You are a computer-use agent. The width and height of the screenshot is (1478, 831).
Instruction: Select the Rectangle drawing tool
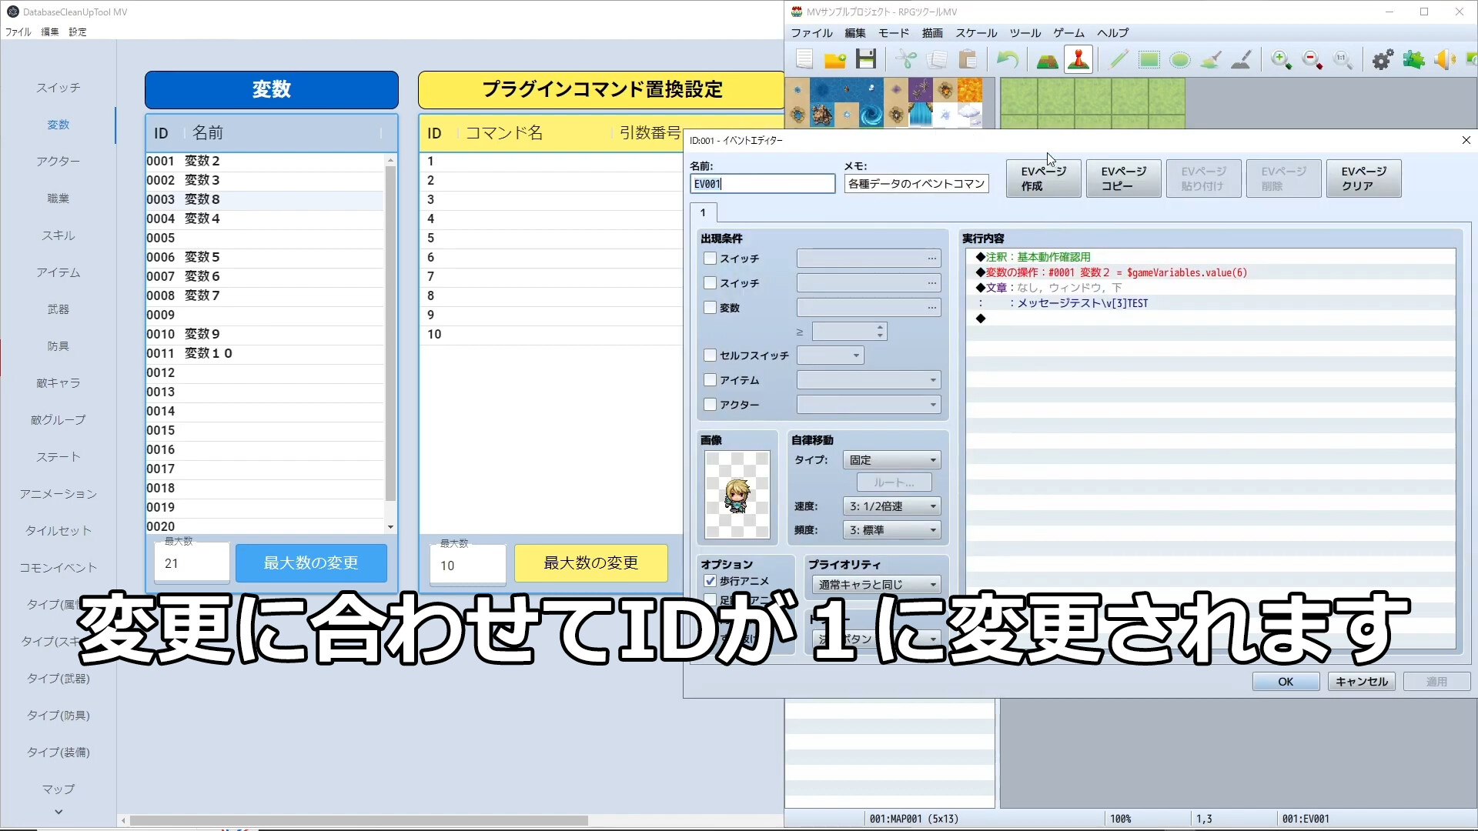pos(1149,59)
